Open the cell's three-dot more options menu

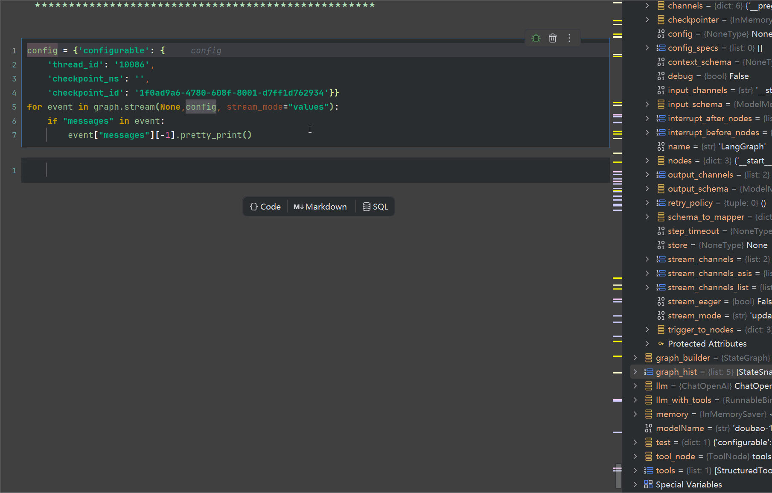pos(569,38)
